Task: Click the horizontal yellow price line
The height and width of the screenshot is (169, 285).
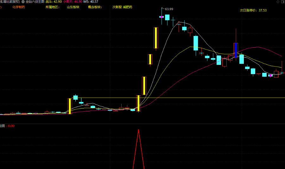Action: pos(206,98)
